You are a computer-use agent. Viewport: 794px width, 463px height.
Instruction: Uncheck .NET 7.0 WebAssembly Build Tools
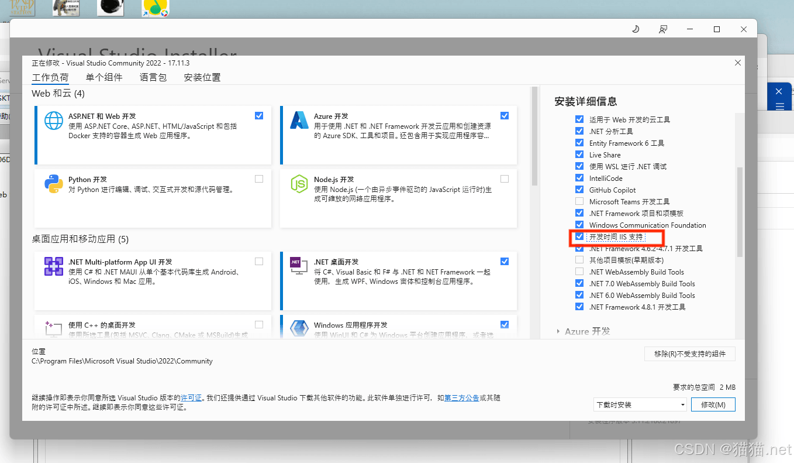pos(579,283)
